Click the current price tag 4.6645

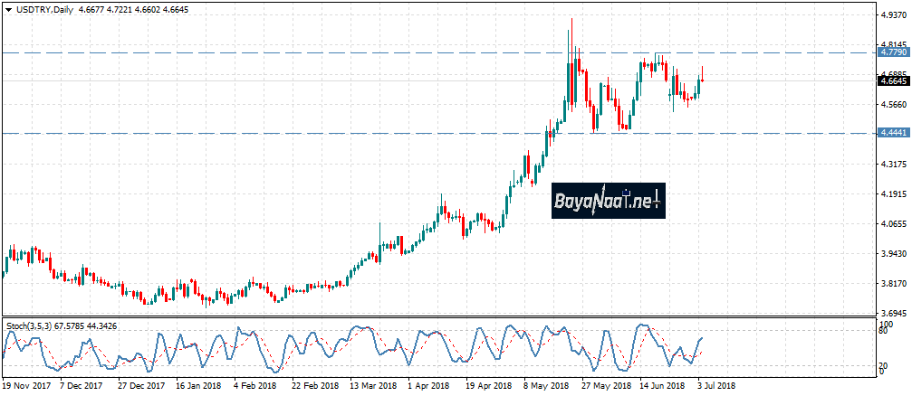point(892,80)
